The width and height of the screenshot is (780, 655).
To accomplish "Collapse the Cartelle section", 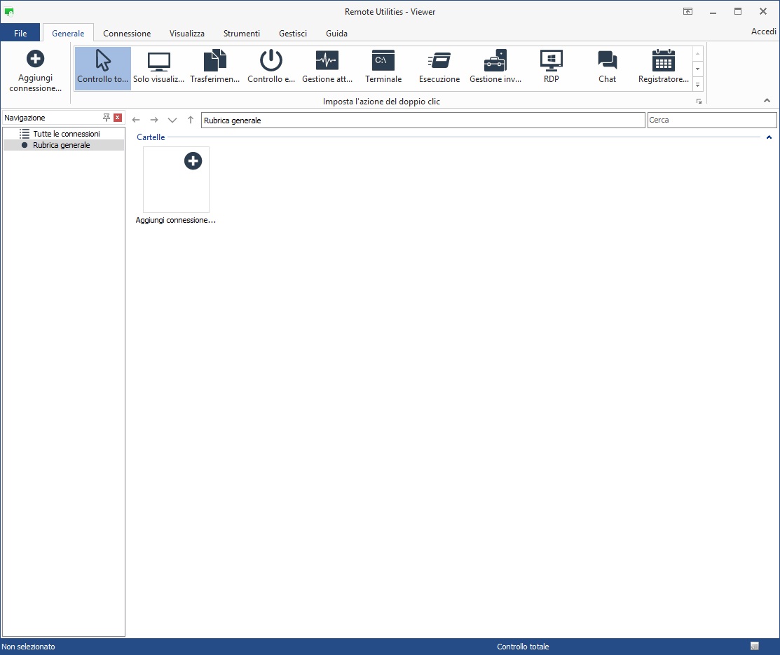I will [x=769, y=137].
